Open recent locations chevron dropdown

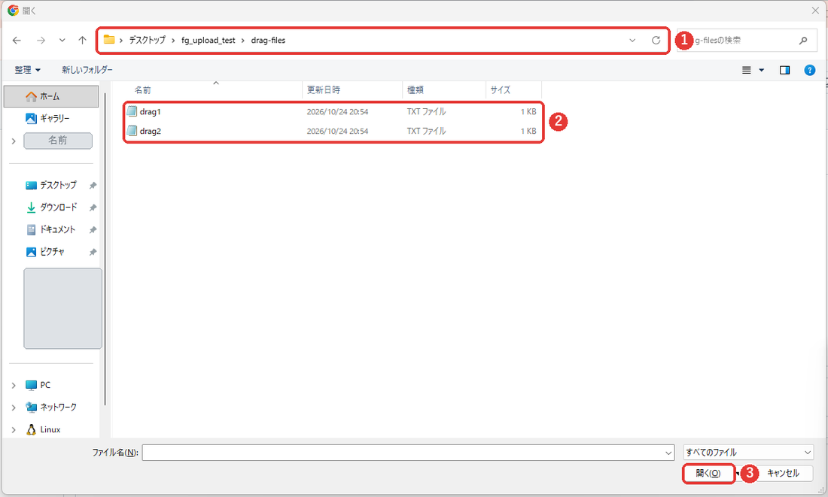click(62, 40)
